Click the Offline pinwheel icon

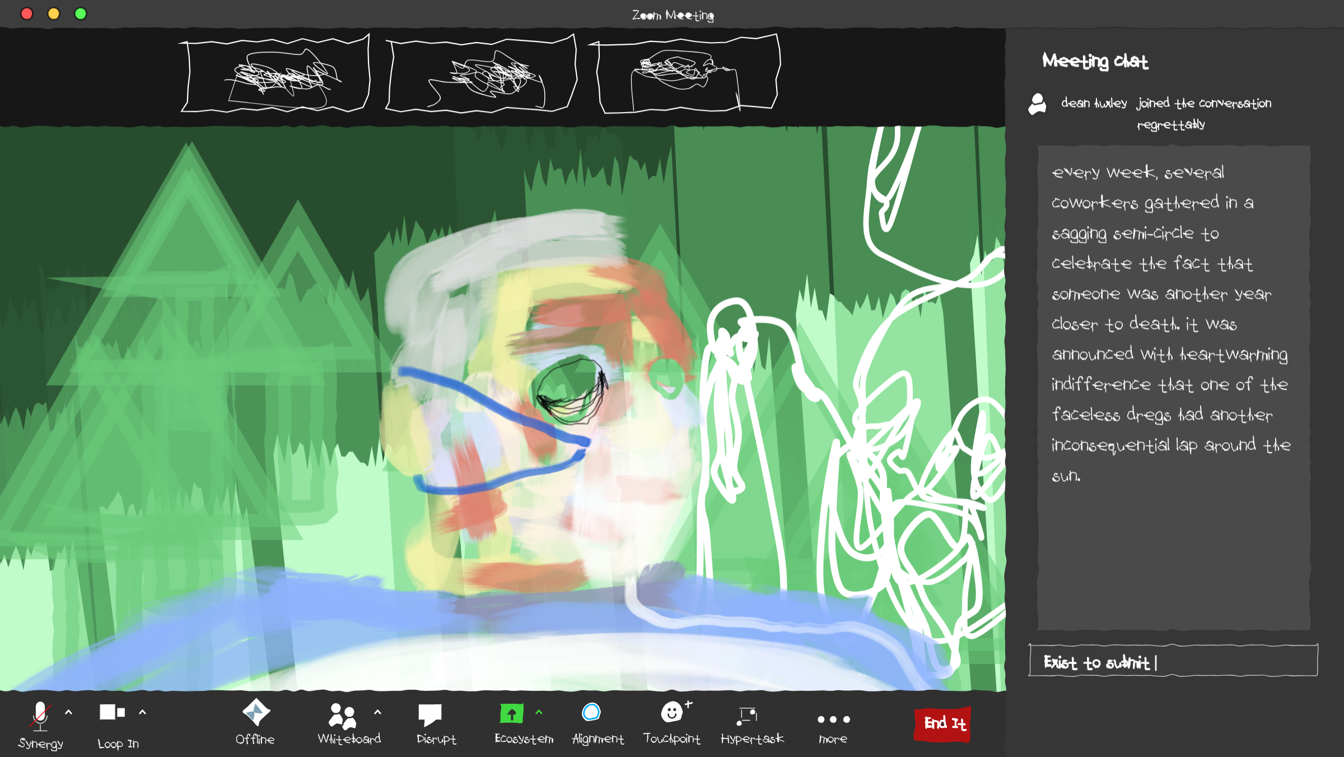[x=256, y=712]
